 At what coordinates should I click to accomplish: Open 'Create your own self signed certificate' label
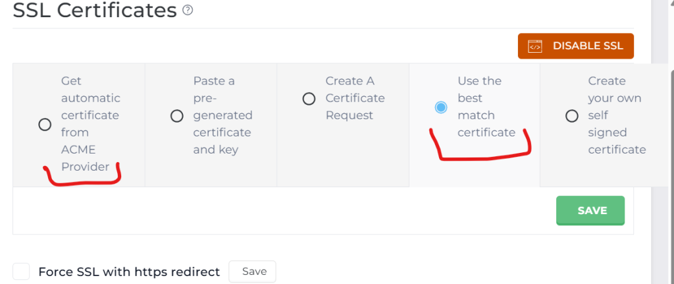pyautogui.click(x=617, y=115)
